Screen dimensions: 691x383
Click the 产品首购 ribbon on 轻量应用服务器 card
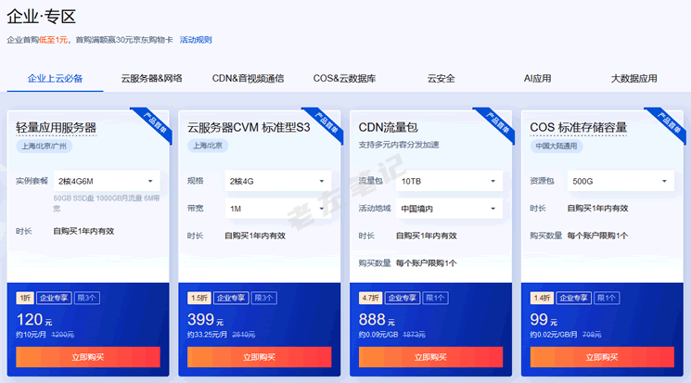(x=153, y=123)
